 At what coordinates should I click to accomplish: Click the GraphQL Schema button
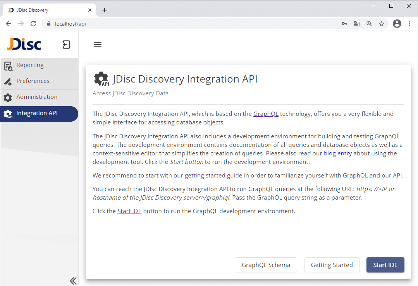[266, 265]
